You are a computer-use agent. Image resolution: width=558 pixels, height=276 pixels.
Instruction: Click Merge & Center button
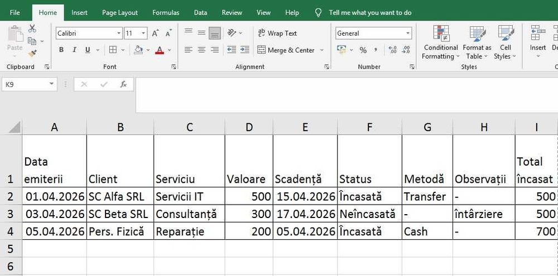pos(286,50)
